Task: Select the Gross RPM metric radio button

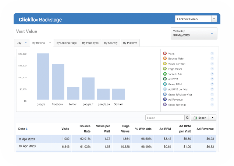Action: coord(164,84)
